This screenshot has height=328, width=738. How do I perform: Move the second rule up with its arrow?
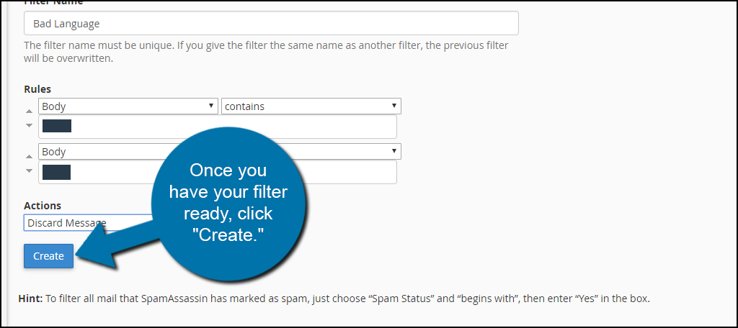[x=29, y=157]
